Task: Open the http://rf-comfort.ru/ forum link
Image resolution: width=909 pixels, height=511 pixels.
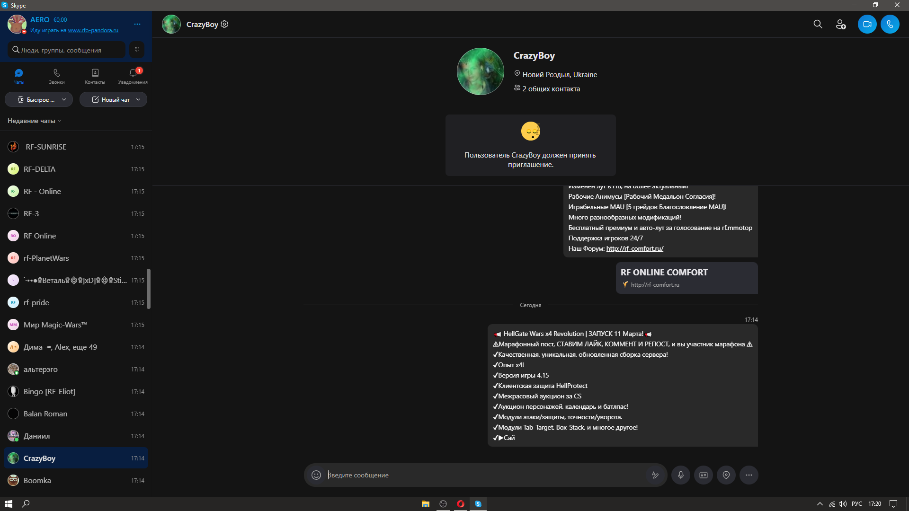Action: pyautogui.click(x=634, y=248)
